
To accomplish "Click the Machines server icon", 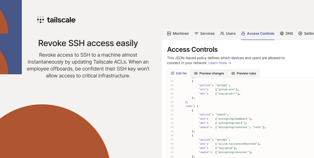I will click(x=169, y=34).
